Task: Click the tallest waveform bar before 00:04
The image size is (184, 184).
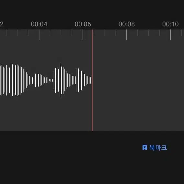Action: coord(11,80)
